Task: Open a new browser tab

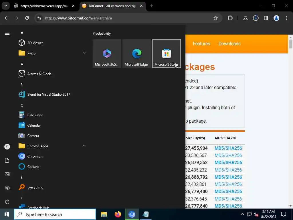Action: pos(152,6)
